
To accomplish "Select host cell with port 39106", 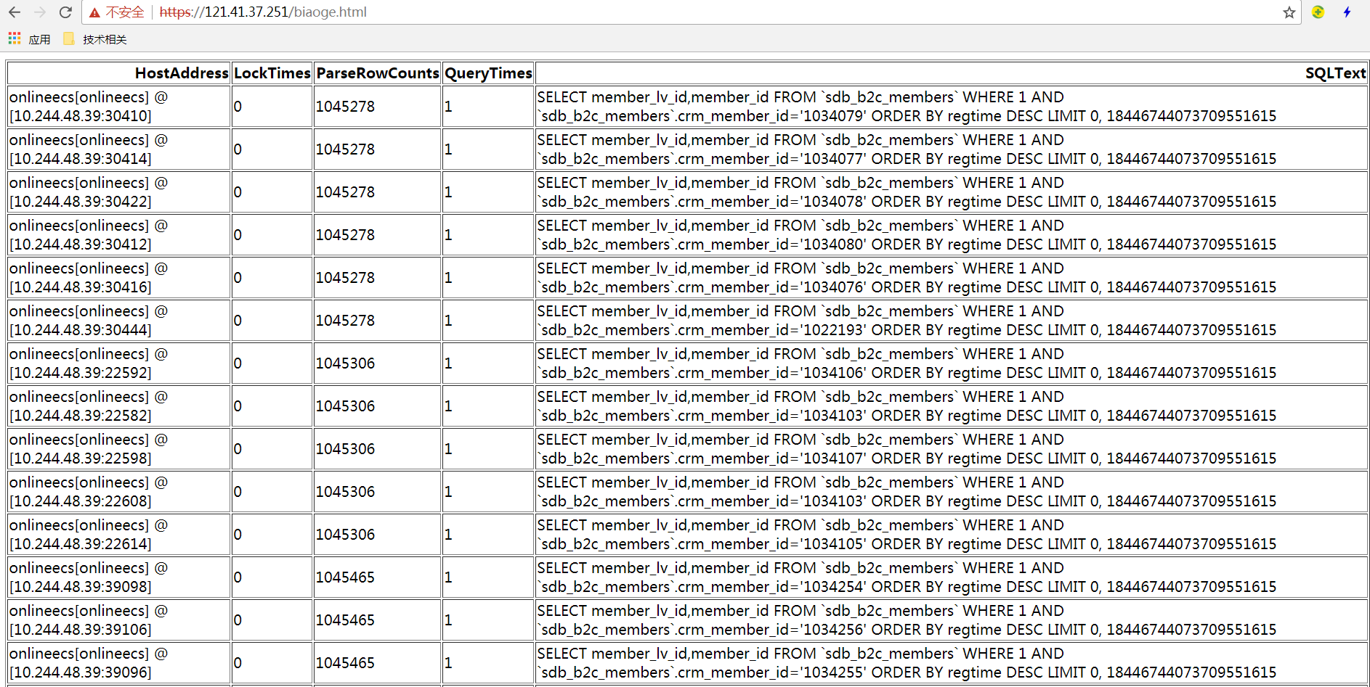I will coord(119,620).
